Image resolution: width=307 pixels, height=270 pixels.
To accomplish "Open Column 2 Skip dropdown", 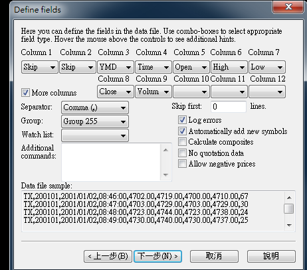I will 78,67.
